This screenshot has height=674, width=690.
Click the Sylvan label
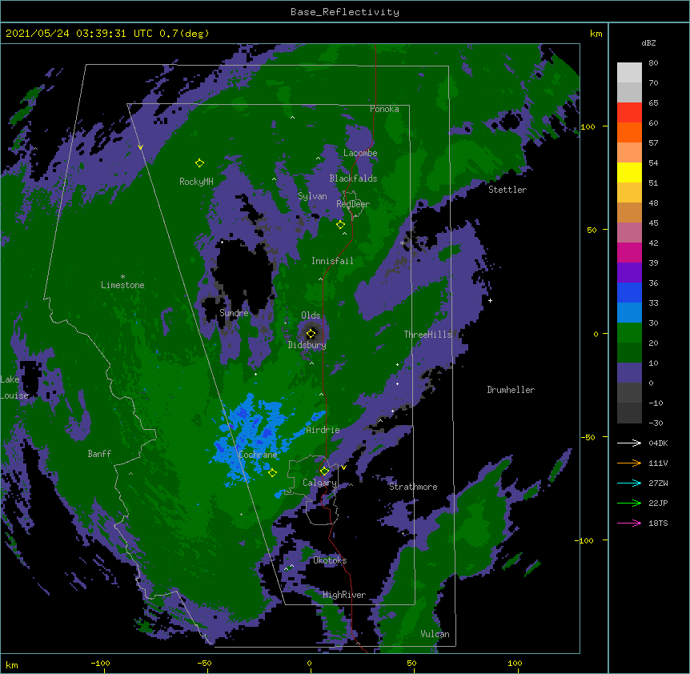click(312, 196)
